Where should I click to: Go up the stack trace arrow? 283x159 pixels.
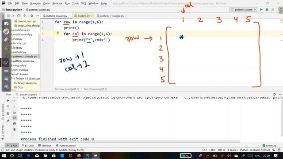[15, 101]
